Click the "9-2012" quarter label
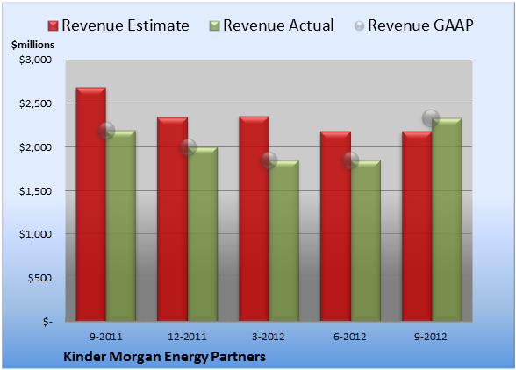This screenshot has width=516, height=370. click(431, 337)
